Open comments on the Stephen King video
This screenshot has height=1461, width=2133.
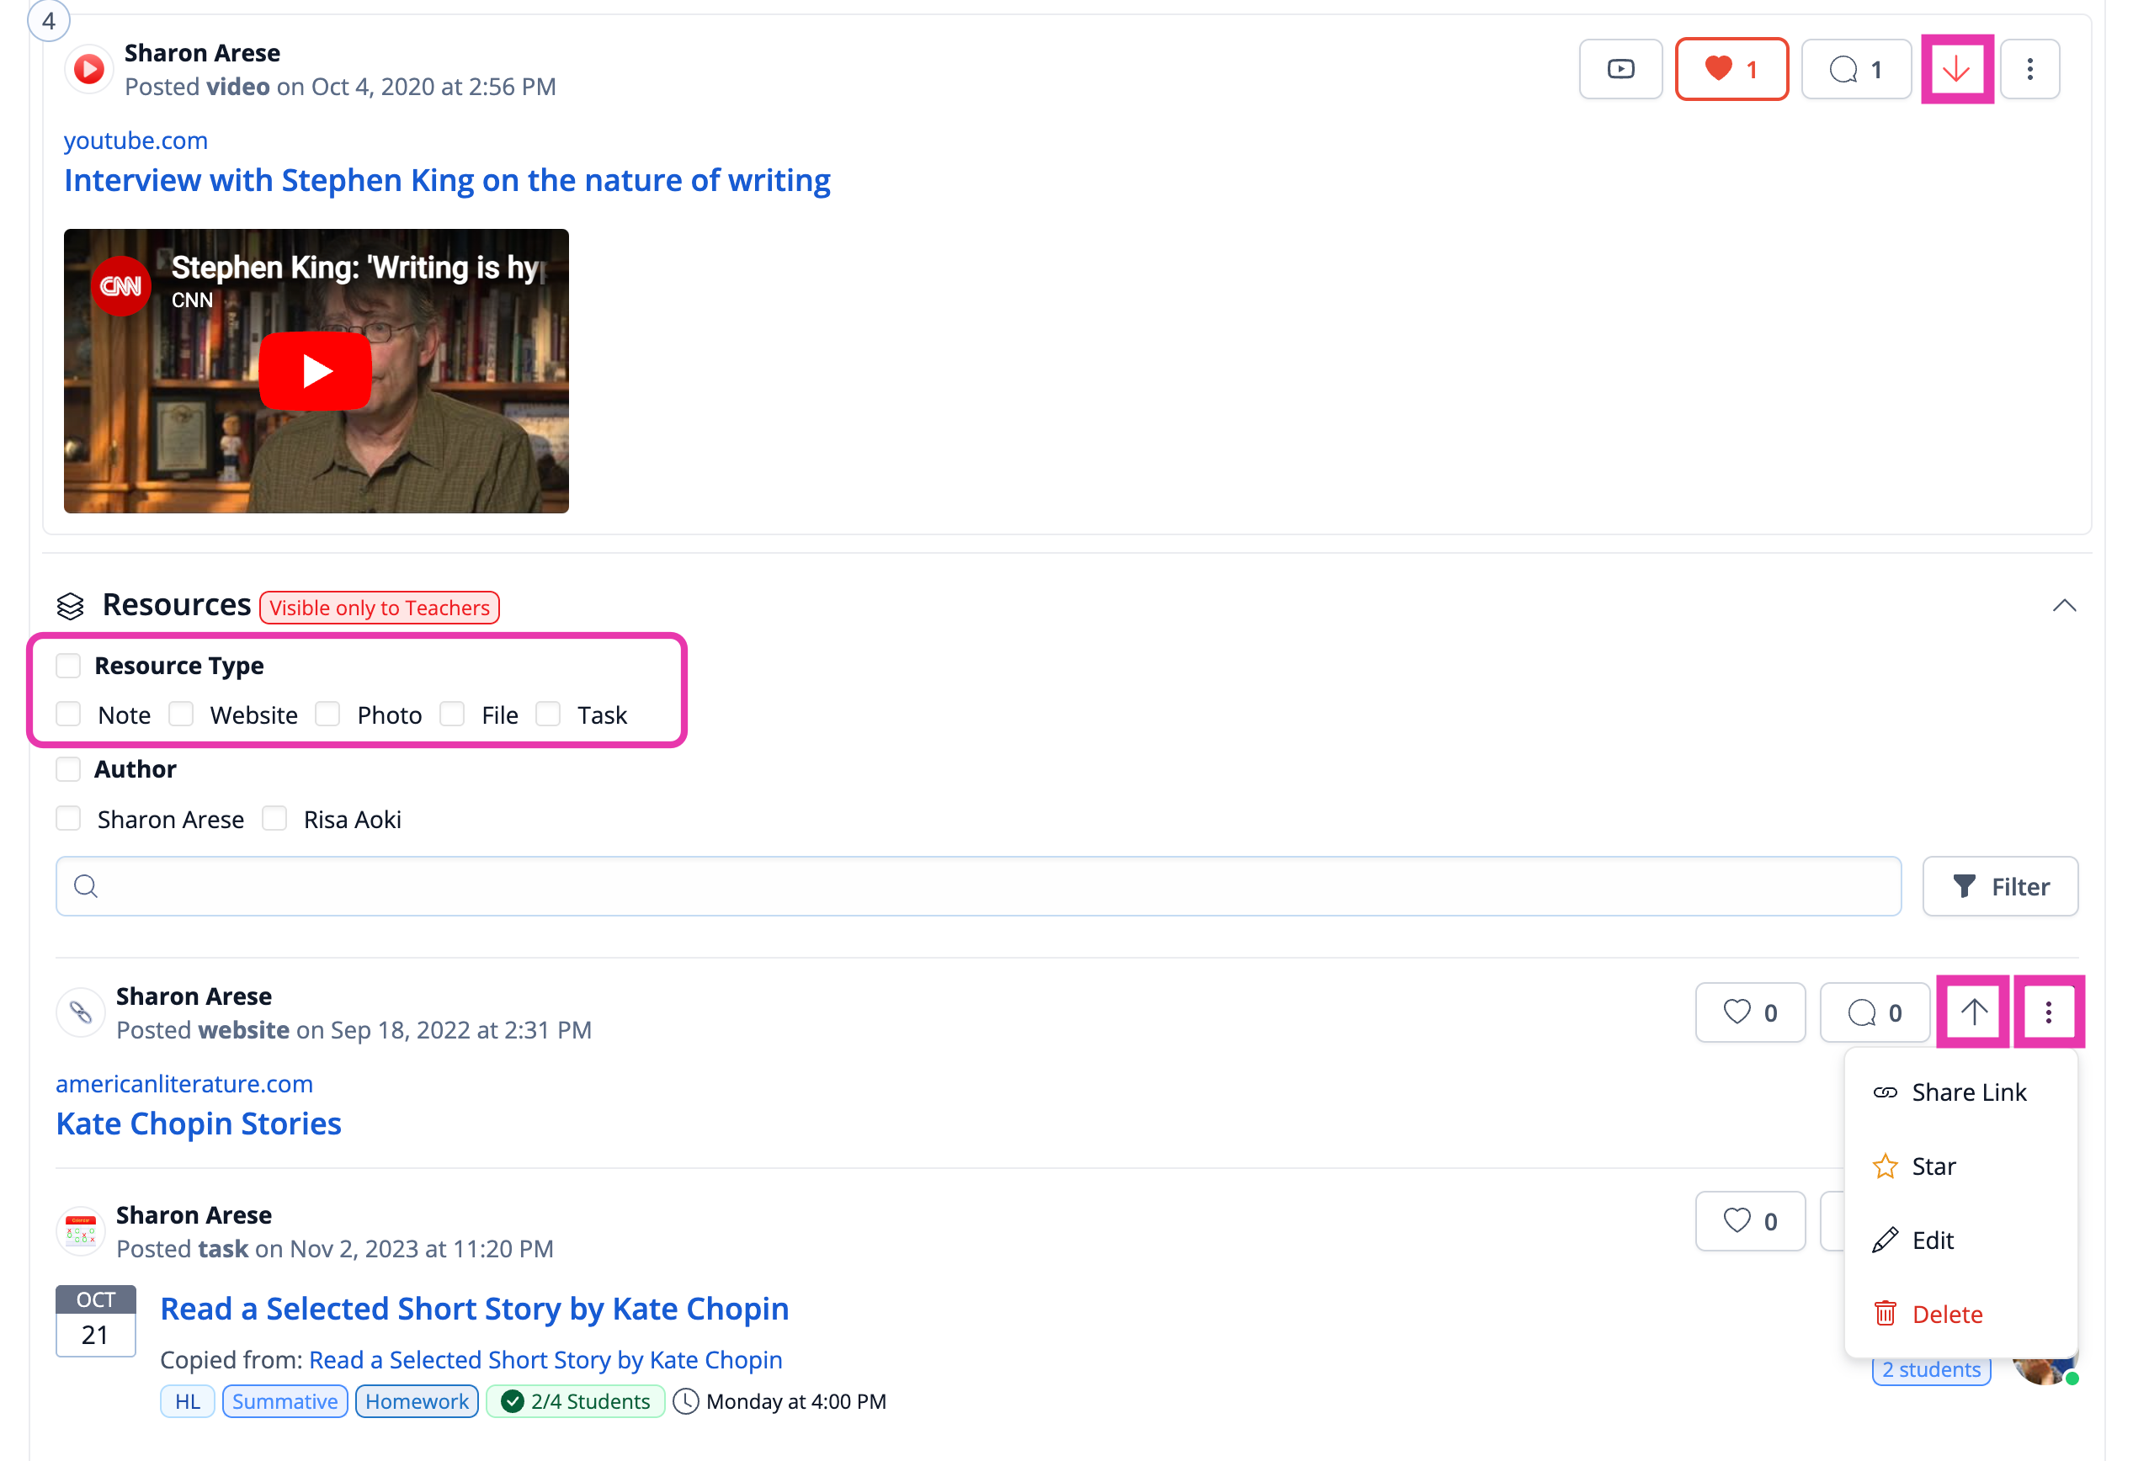pyautogui.click(x=1856, y=69)
